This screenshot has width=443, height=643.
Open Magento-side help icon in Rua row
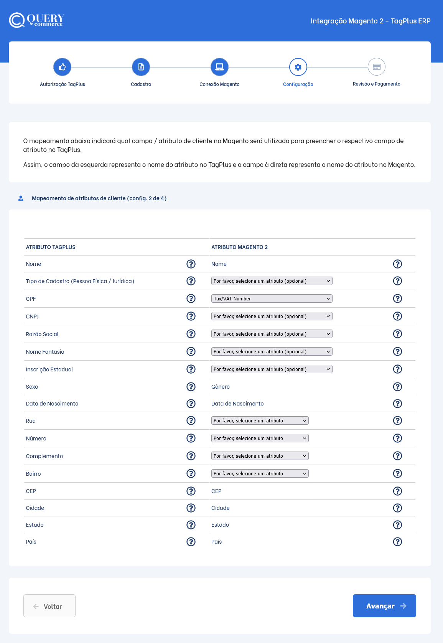point(398,420)
